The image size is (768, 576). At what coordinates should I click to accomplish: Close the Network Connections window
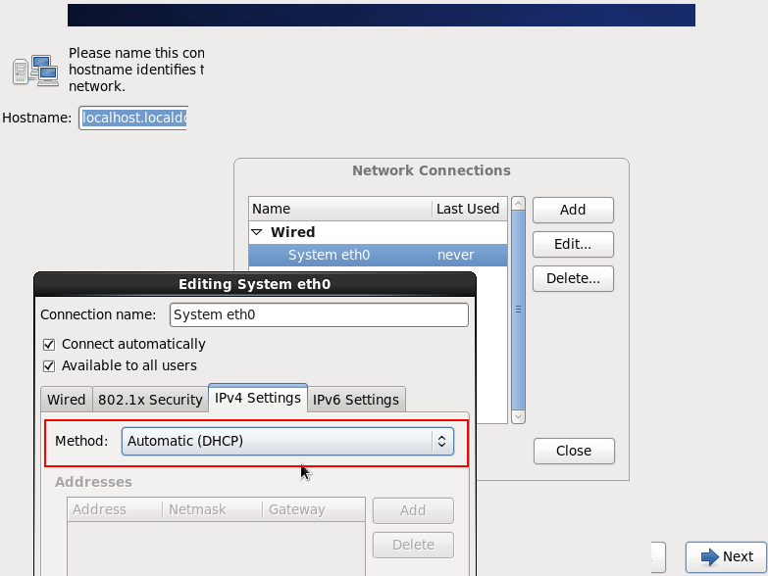(x=574, y=451)
